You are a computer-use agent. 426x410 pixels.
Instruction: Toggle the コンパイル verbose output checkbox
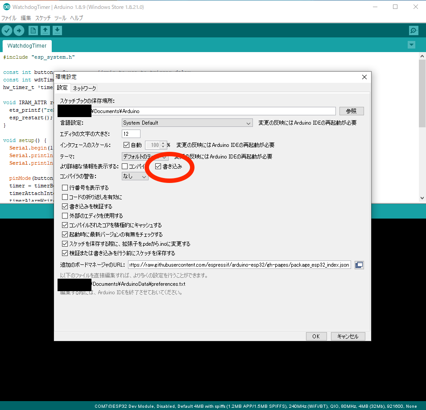tap(125, 166)
